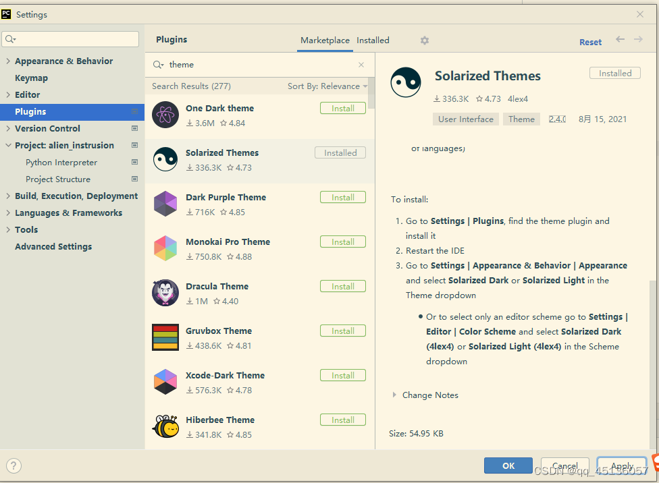Image resolution: width=659 pixels, height=483 pixels.
Task: Select Plugins in the settings tree
Action: coord(72,111)
